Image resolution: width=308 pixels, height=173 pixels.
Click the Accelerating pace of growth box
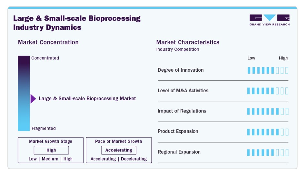(x=119, y=150)
